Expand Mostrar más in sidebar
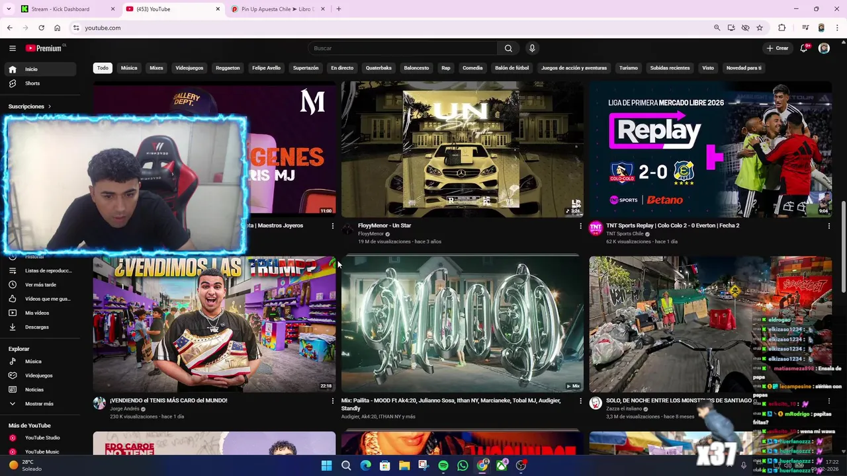847x476 pixels. coord(40,403)
